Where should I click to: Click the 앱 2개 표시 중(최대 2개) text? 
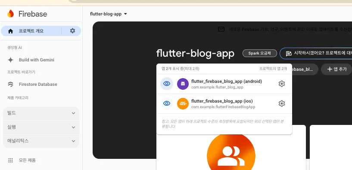click(x=180, y=69)
